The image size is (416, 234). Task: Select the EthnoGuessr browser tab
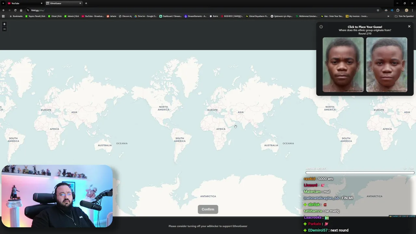[64, 3]
